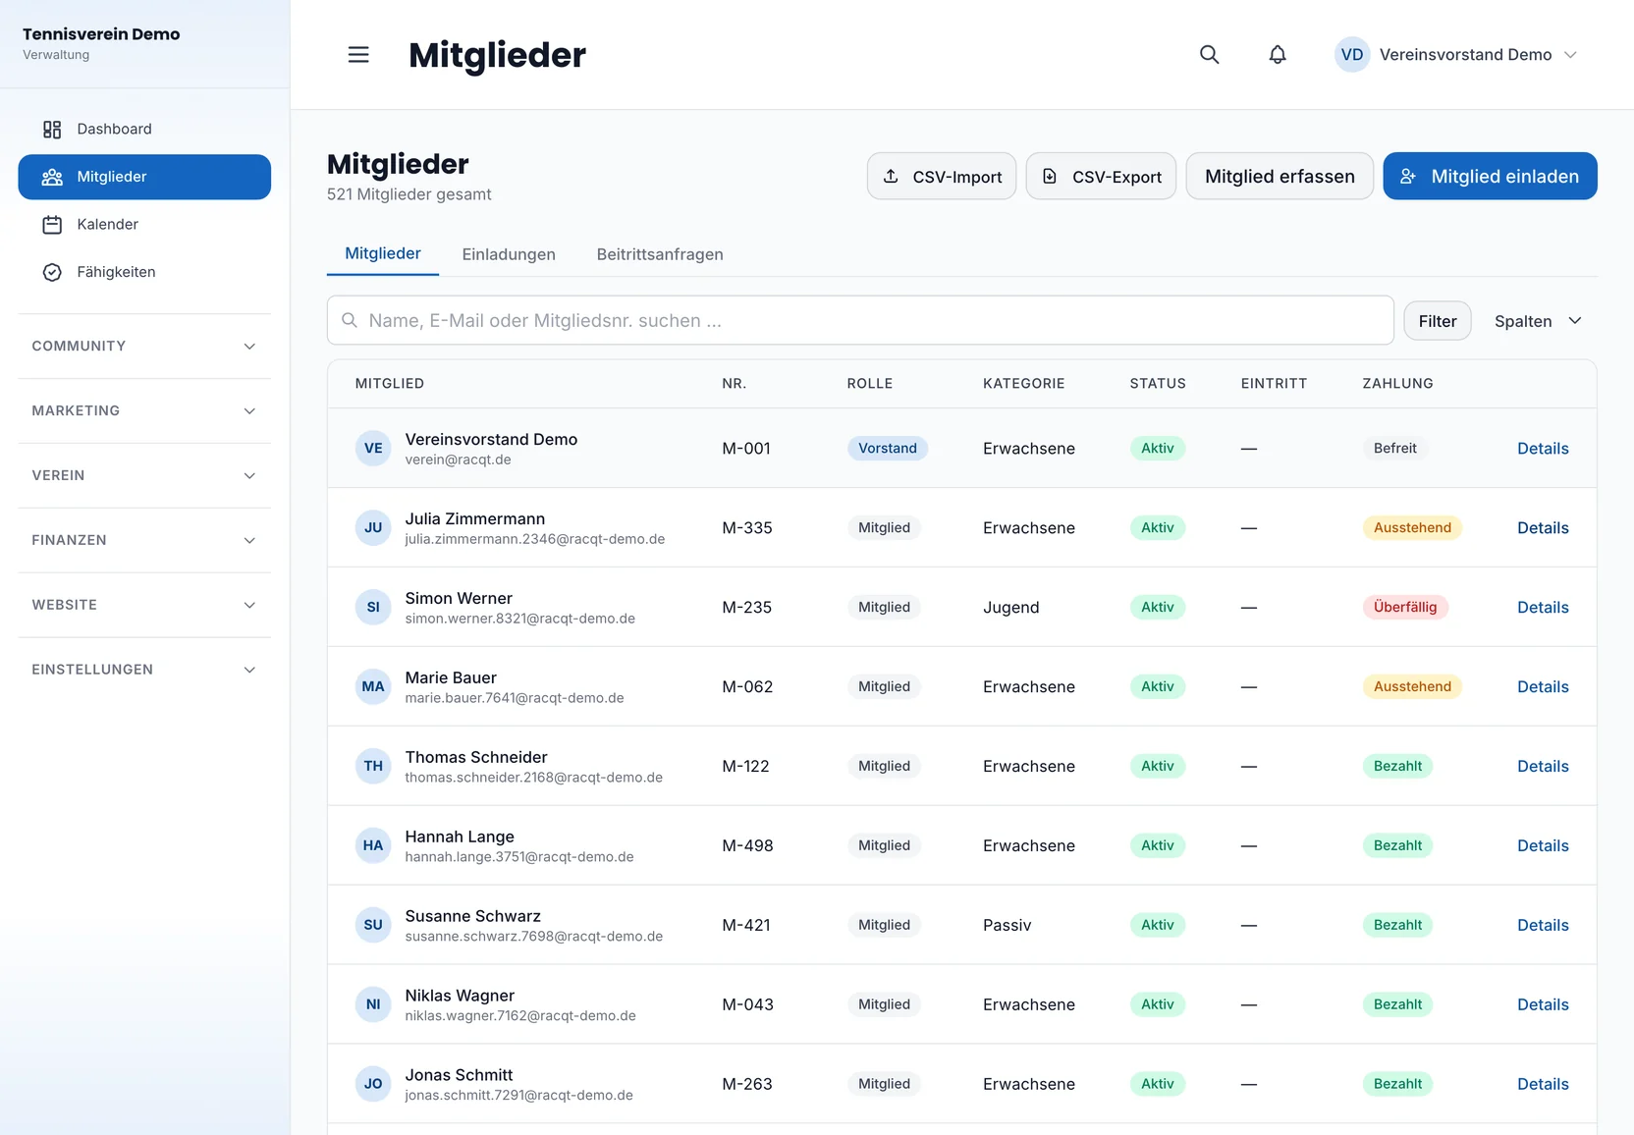This screenshot has width=1634, height=1135.
Task: Click the Kalender calendar icon
Action: 52,225
